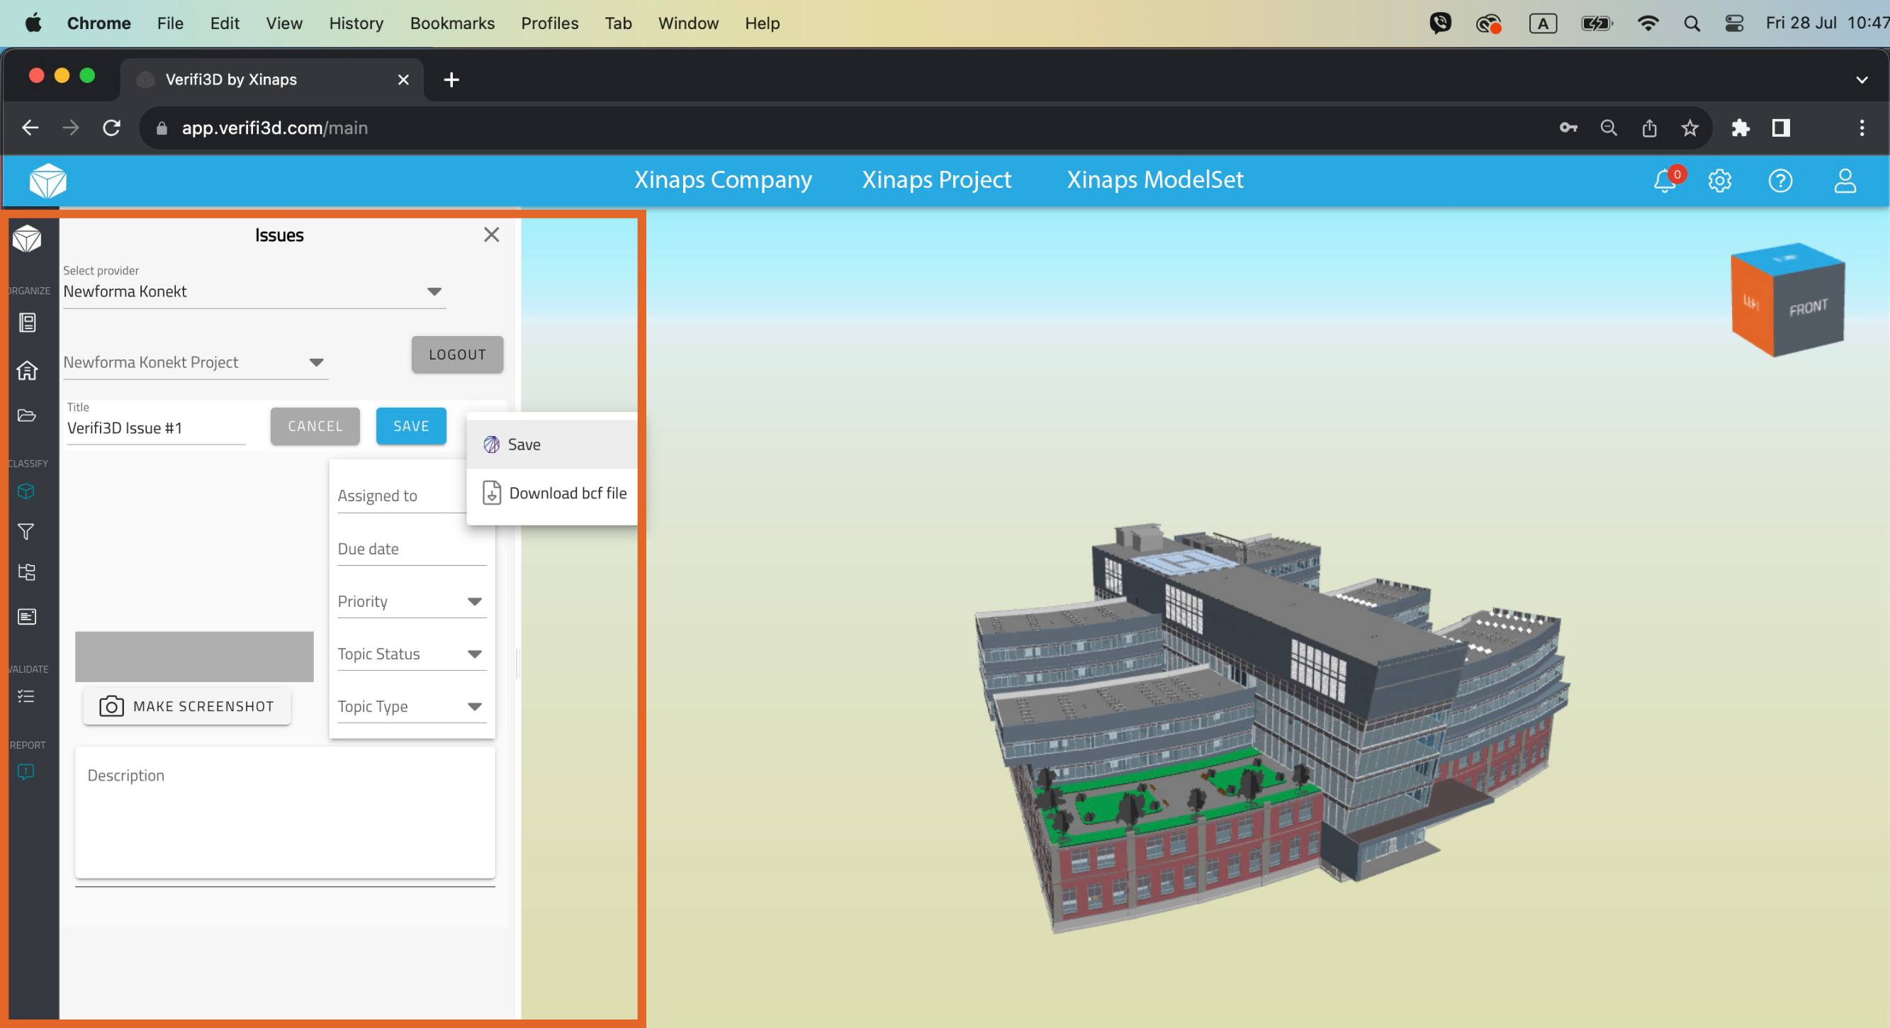The width and height of the screenshot is (1890, 1028).
Task: Go back in browser history
Action: pyautogui.click(x=30, y=128)
